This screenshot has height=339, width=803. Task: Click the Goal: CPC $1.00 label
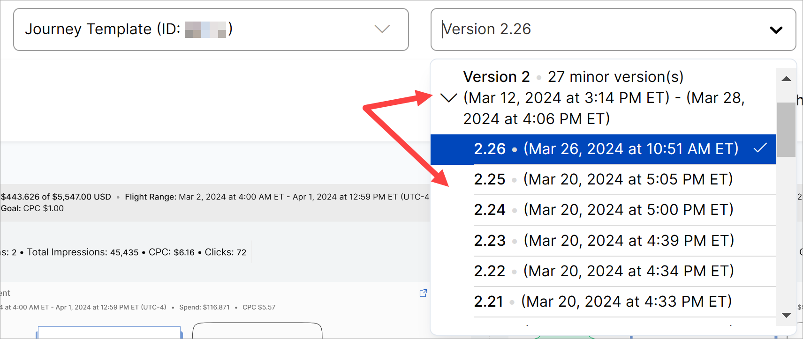pos(32,208)
